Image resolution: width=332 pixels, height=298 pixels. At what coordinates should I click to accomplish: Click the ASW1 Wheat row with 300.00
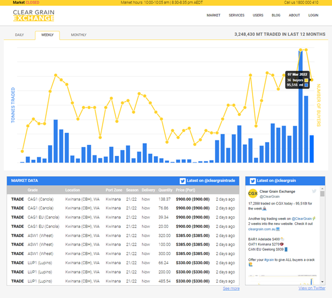tap(123, 254)
